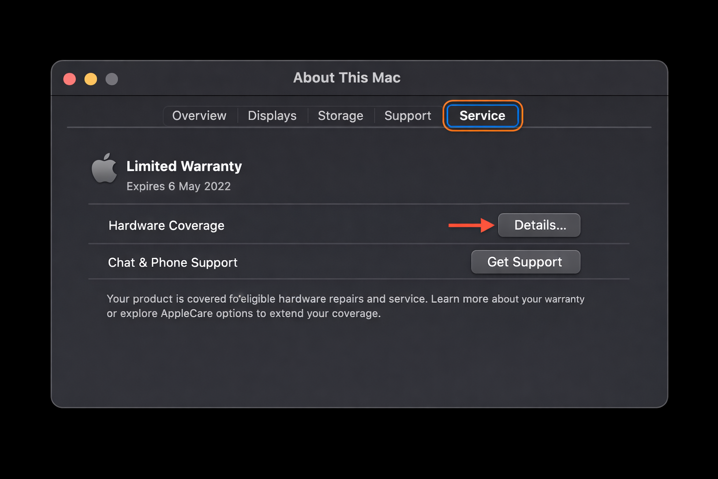Click the Expires 6 May 2022 text

(179, 186)
